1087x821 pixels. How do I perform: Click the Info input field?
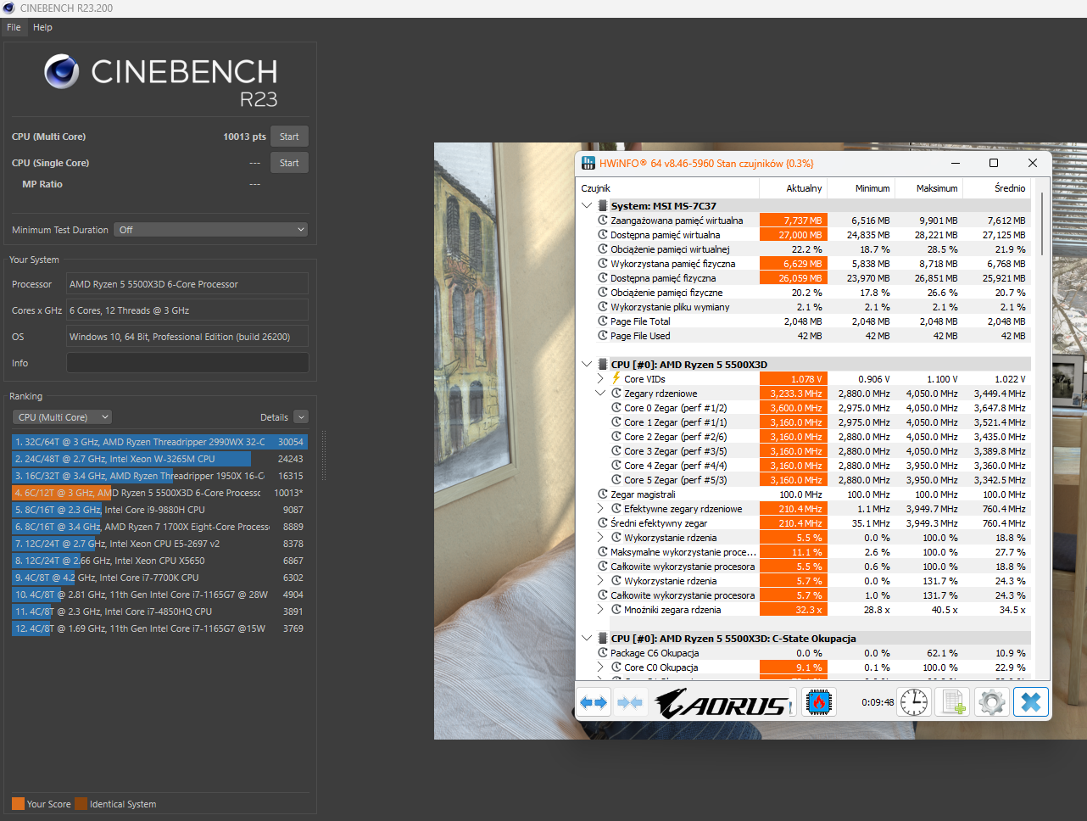point(187,363)
